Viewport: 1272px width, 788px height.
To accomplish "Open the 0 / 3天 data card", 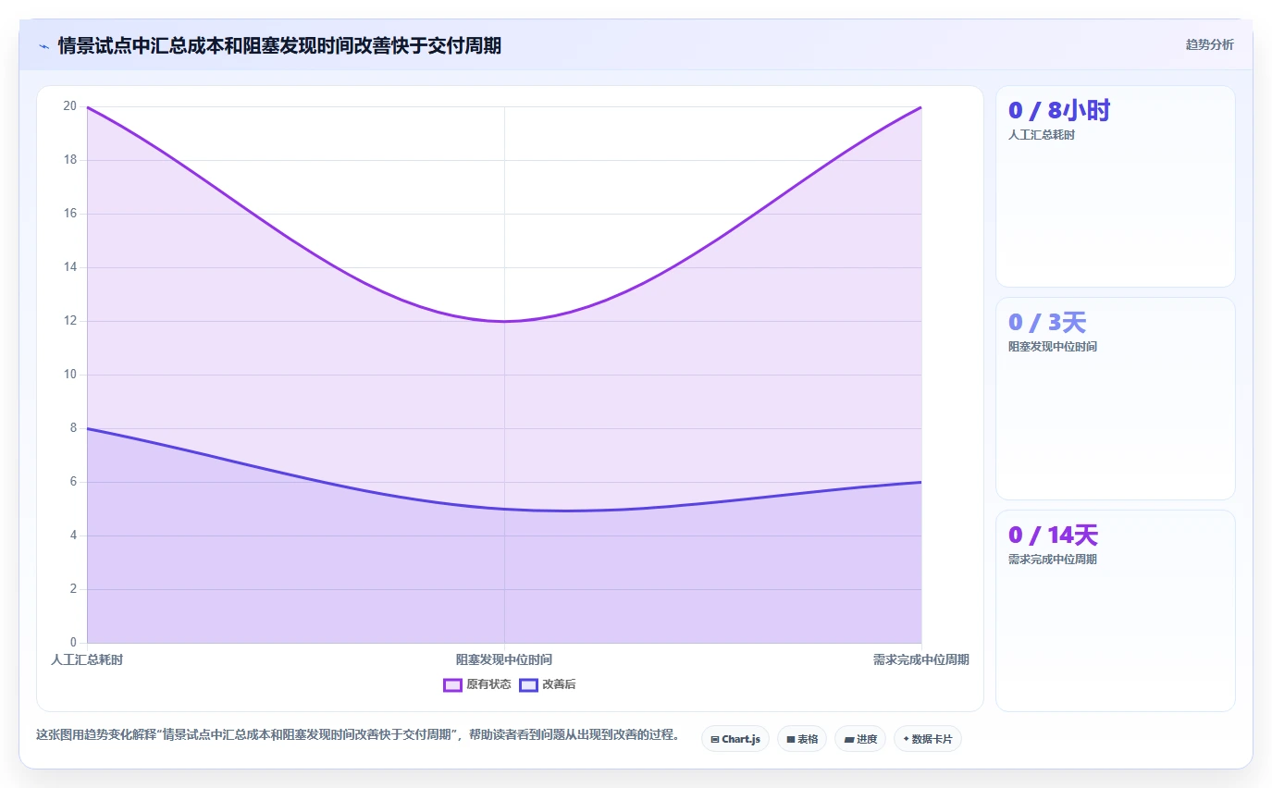I will [x=1115, y=399].
